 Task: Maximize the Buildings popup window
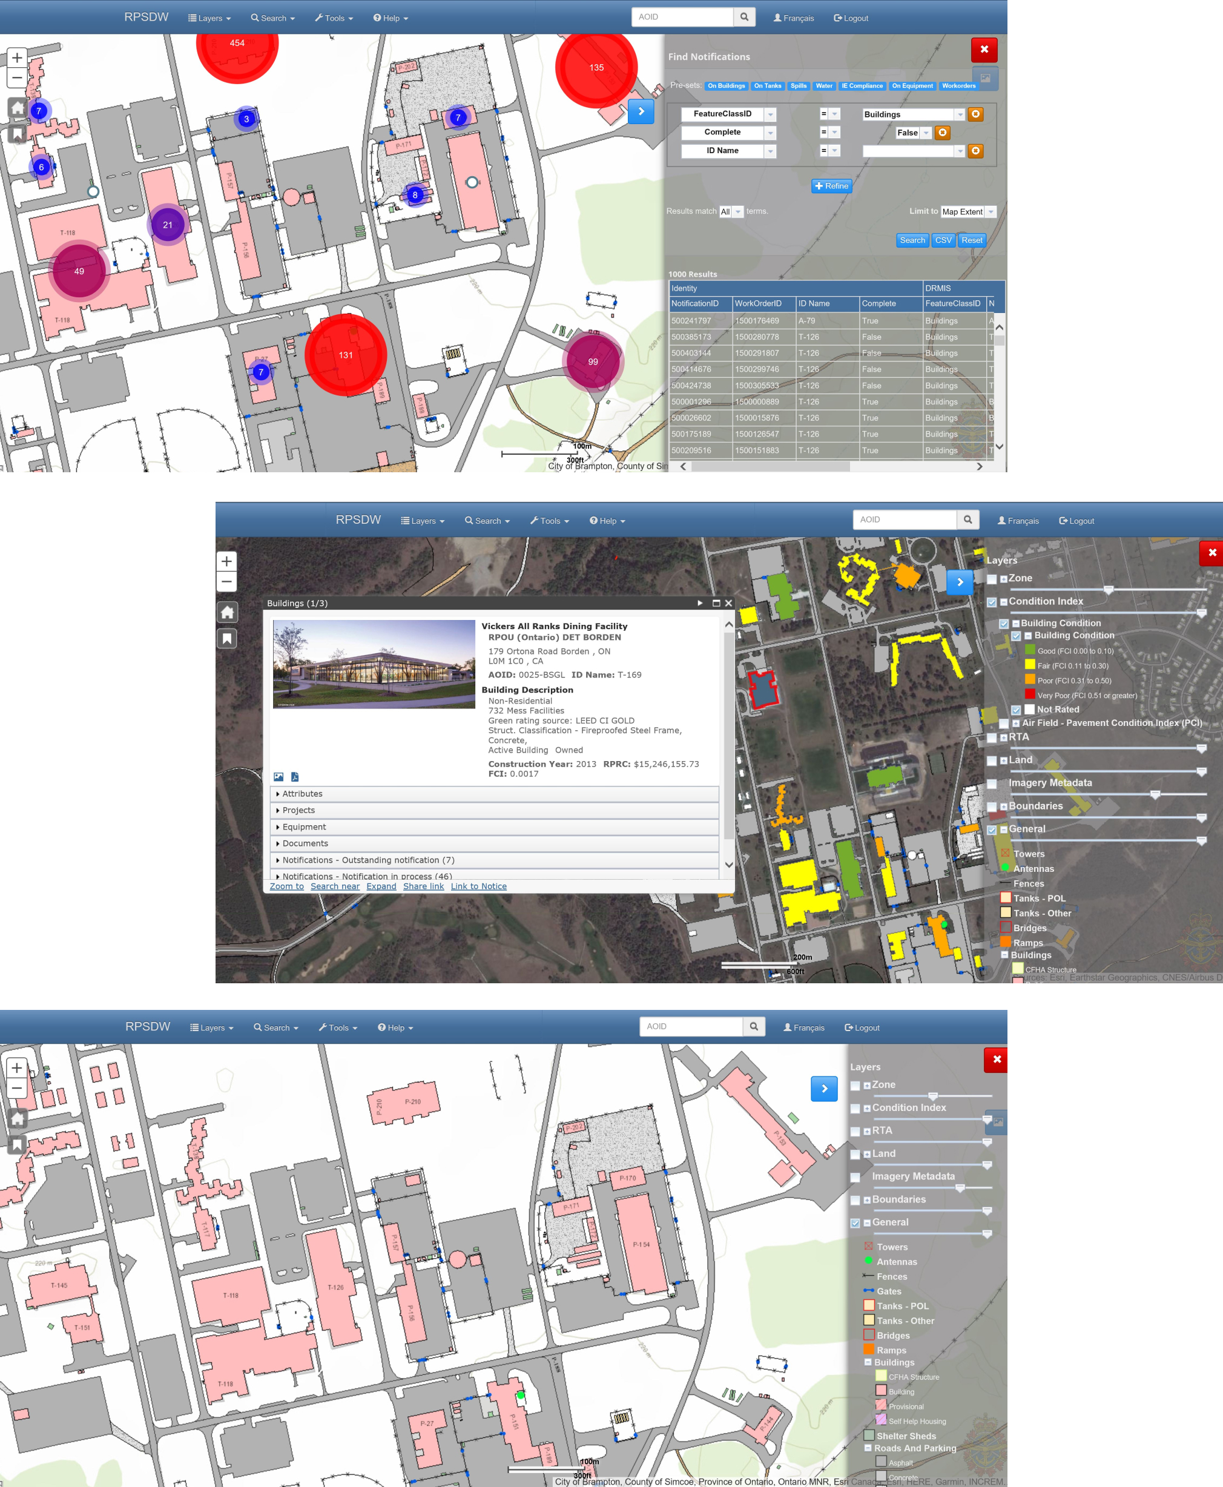(x=716, y=603)
